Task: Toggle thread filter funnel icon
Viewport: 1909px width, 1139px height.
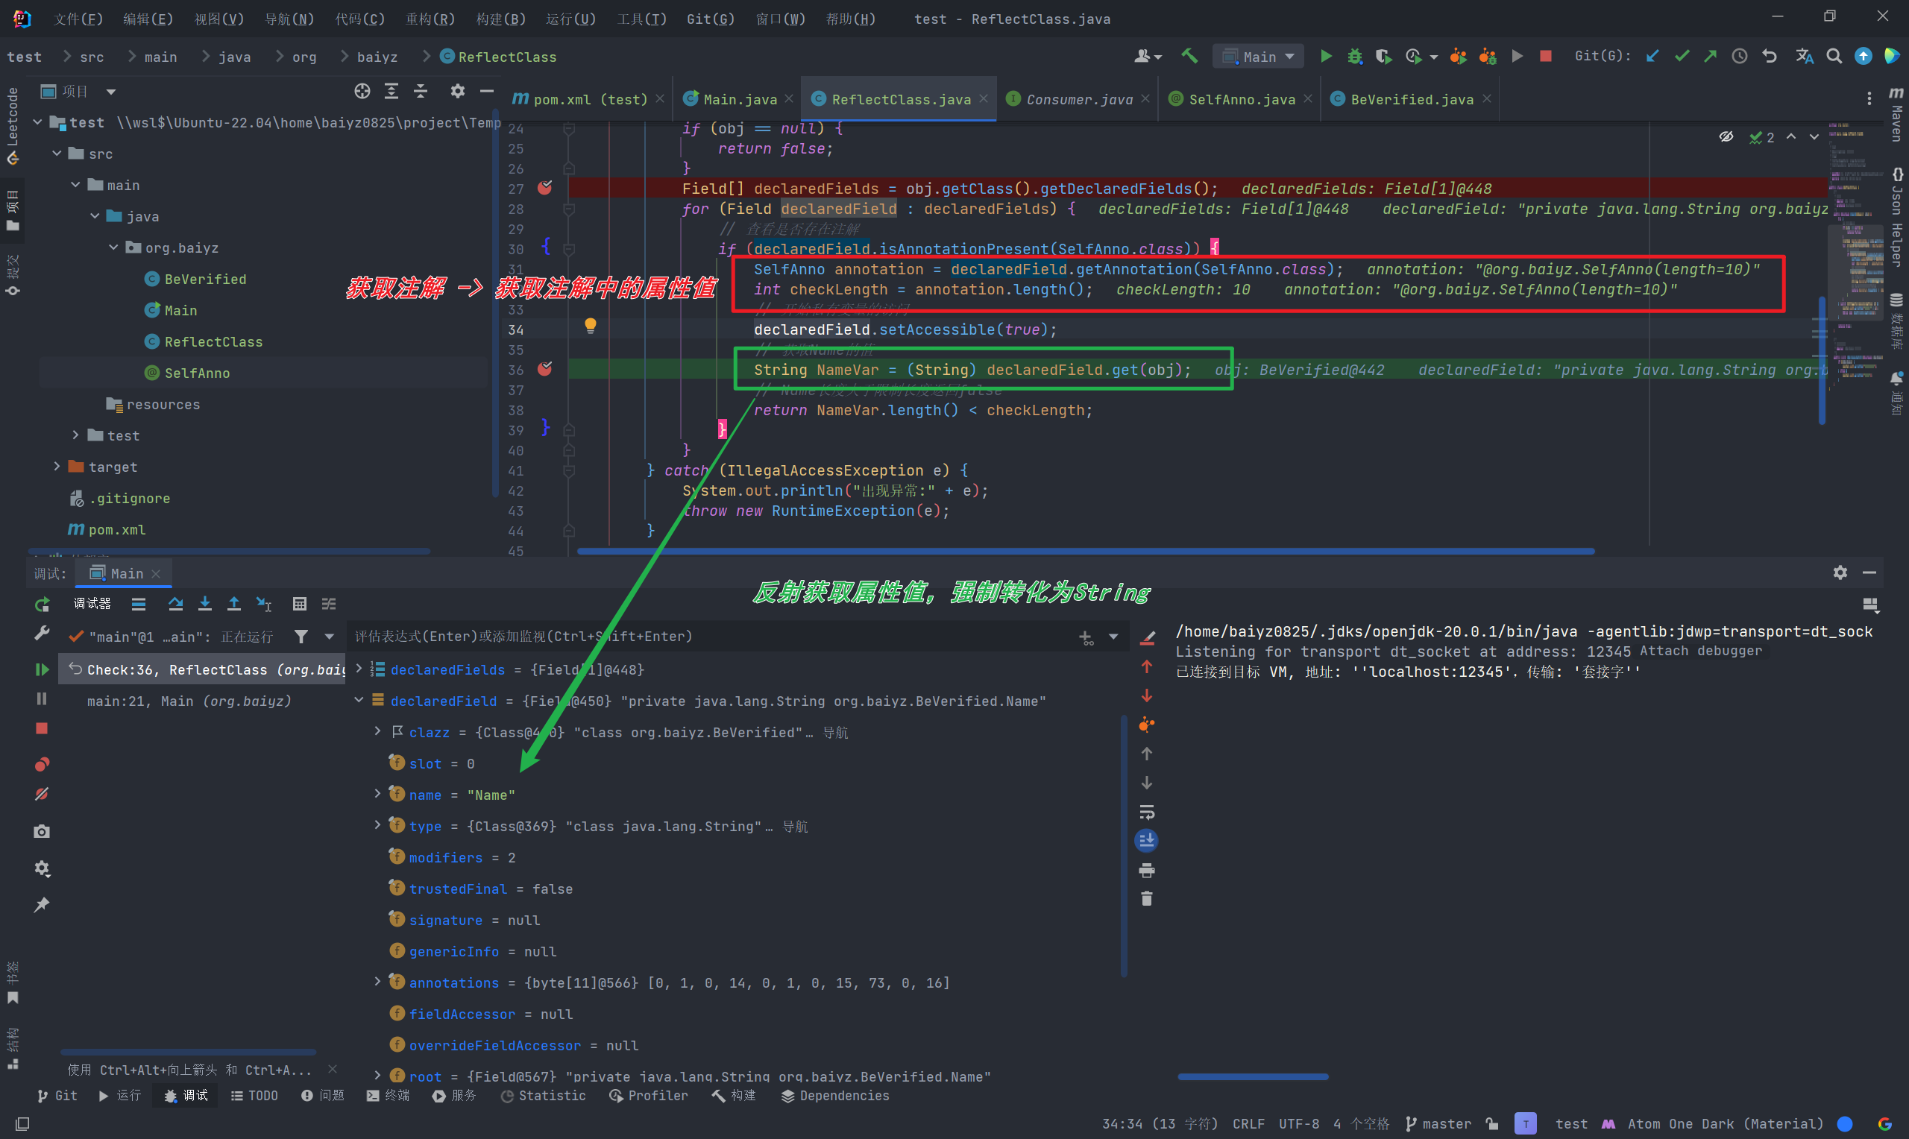Action: tap(301, 637)
